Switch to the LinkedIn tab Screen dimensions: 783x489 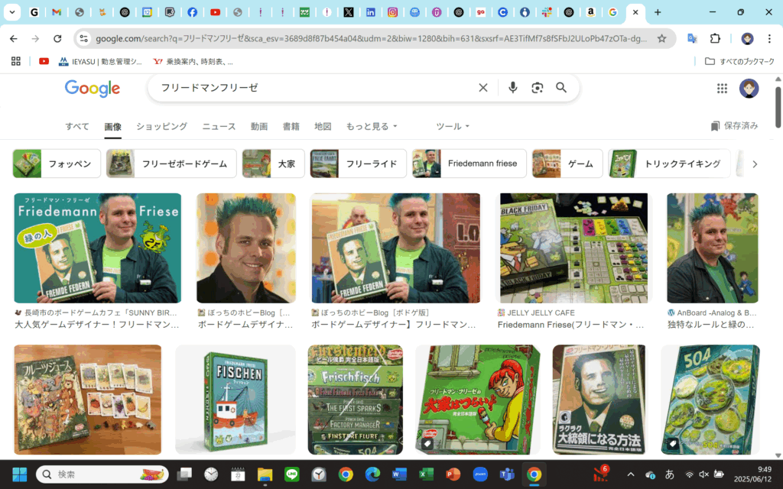(x=371, y=12)
